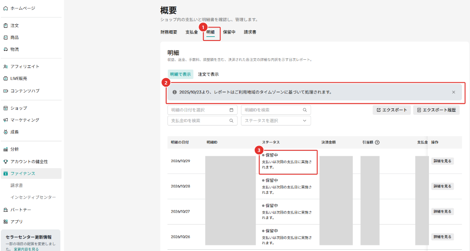Switch to the 支払金 tab
The height and width of the screenshot is (251, 470).
point(191,32)
